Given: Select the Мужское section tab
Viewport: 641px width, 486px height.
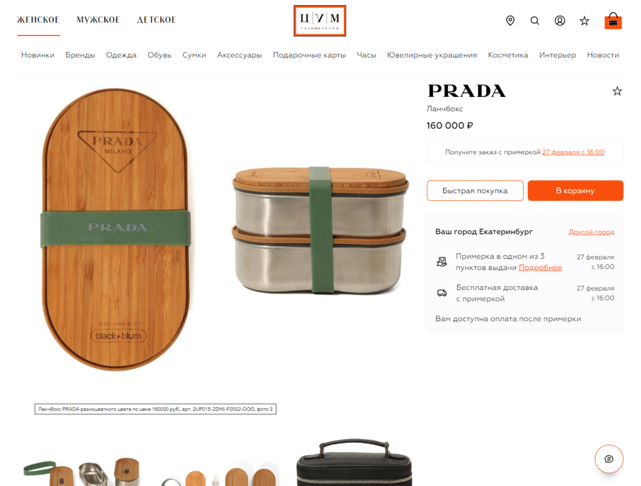Looking at the screenshot, I should 98,20.
